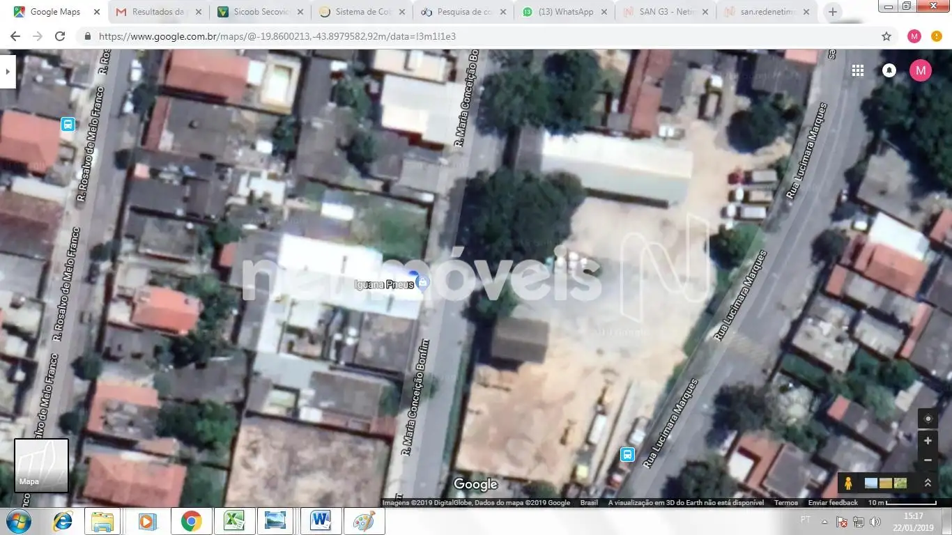952x535 pixels.
Task: Center map on your location
Action: point(928,419)
